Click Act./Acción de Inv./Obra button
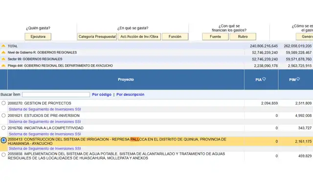This screenshot has height=184, width=313. (x=139, y=37)
